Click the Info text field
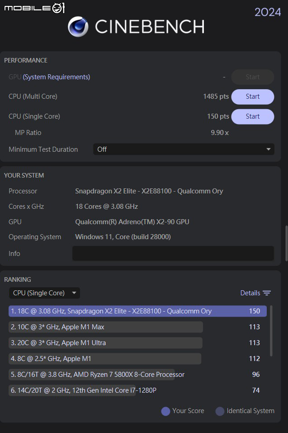The width and height of the screenshot is (288, 433). (x=173, y=253)
